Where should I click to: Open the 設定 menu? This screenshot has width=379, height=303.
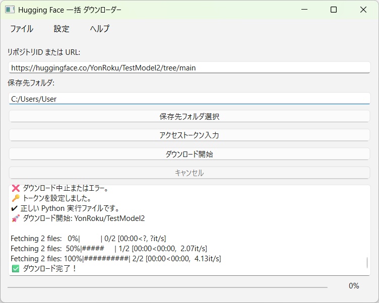(x=61, y=29)
